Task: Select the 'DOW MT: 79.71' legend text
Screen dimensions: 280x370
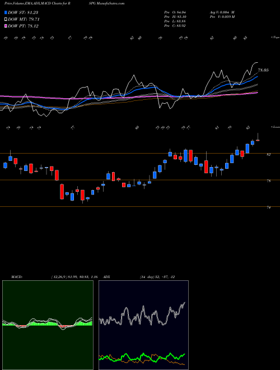Action: [24, 20]
